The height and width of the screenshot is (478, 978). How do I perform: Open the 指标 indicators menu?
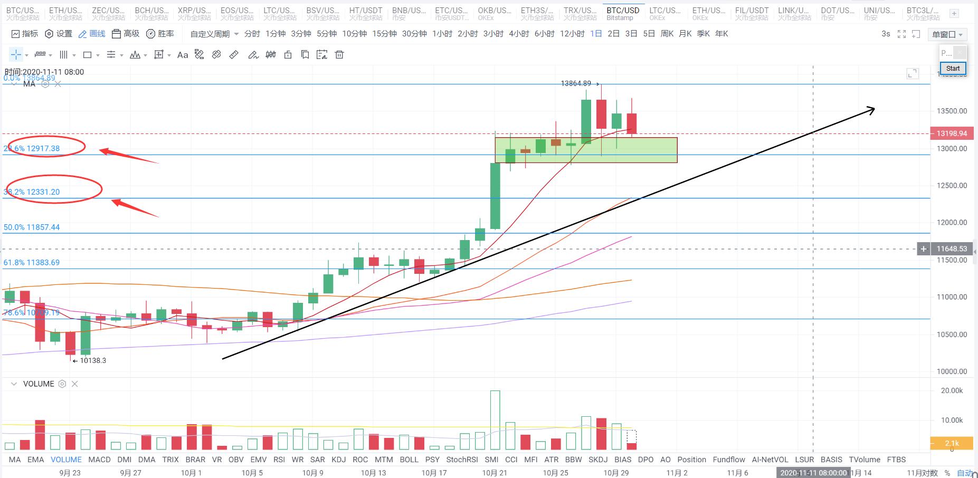coord(25,34)
